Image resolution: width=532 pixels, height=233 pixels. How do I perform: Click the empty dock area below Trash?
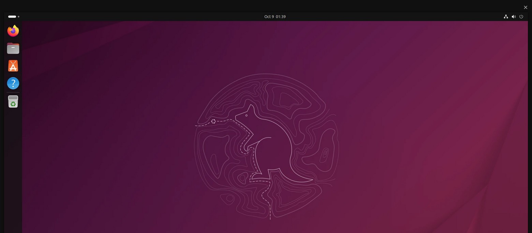tap(13, 171)
